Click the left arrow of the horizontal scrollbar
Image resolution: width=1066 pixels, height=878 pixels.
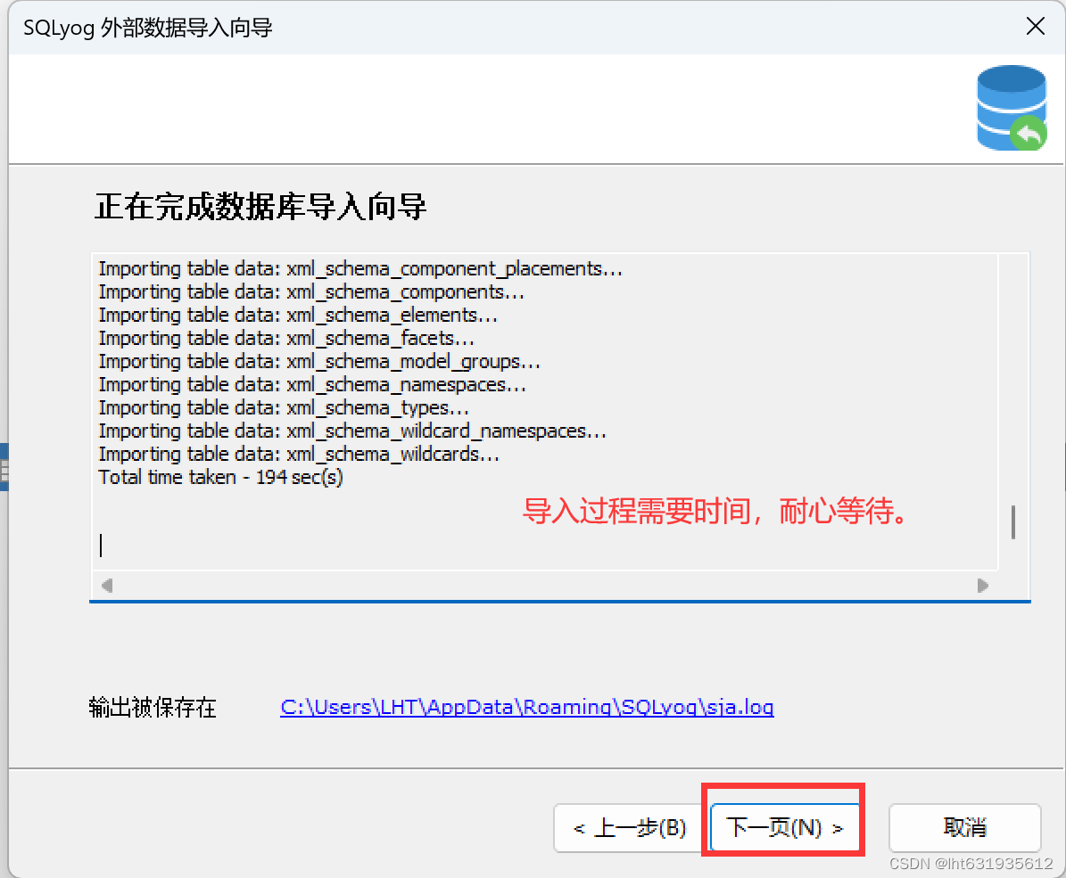(x=106, y=586)
